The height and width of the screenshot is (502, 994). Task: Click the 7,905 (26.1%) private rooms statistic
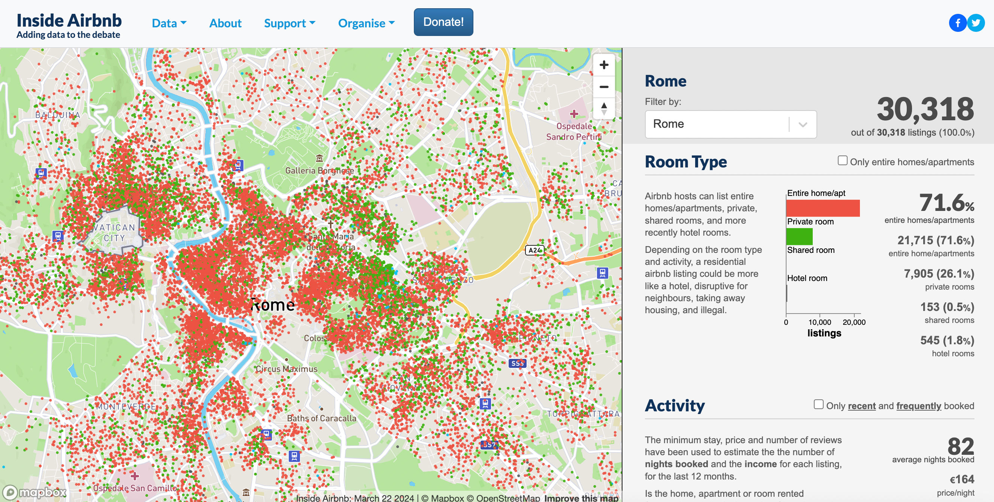click(939, 273)
